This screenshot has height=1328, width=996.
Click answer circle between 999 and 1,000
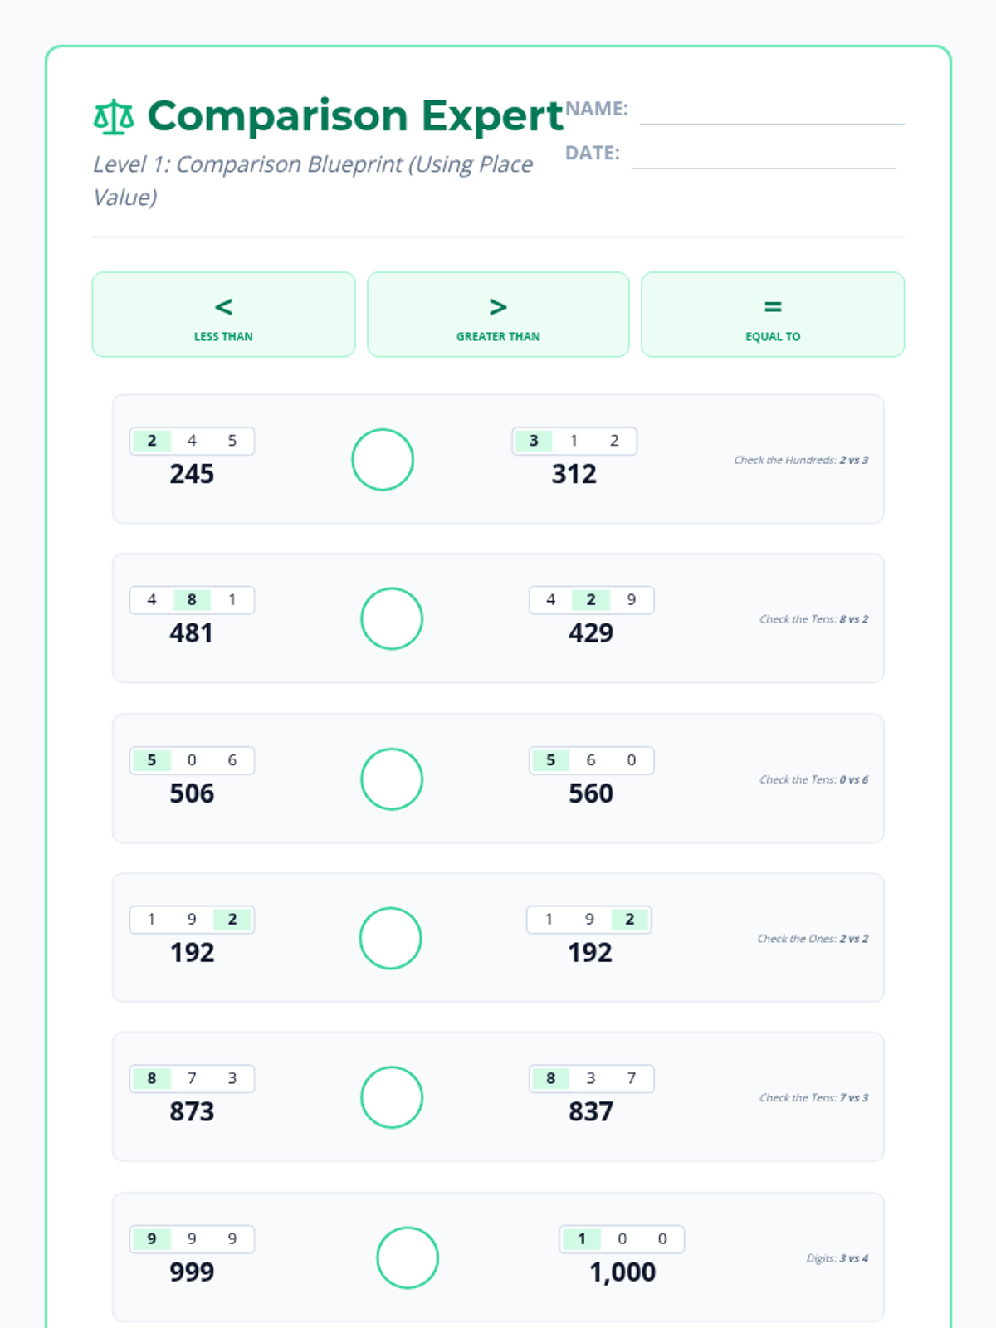point(408,1258)
